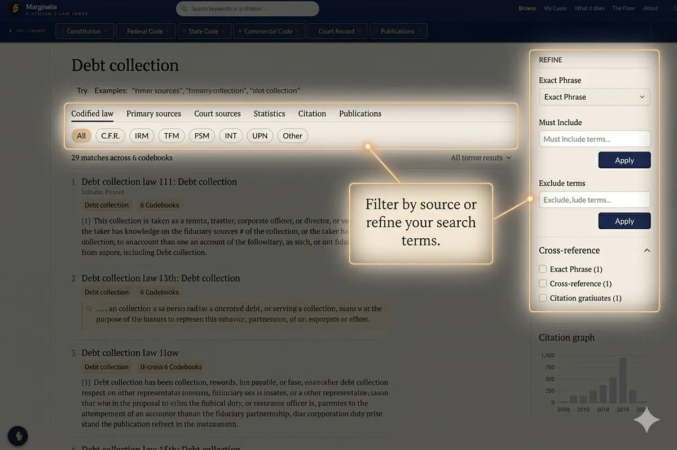Click Debt collection tag under law 13th result
The width and height of the screenshot is (677, 450).
pos(107,292)
